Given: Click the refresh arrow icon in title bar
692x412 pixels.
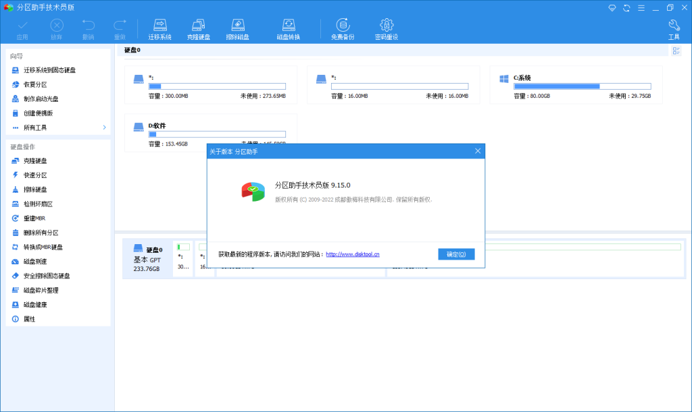Looking at the screenshot, I should point(625,7).
